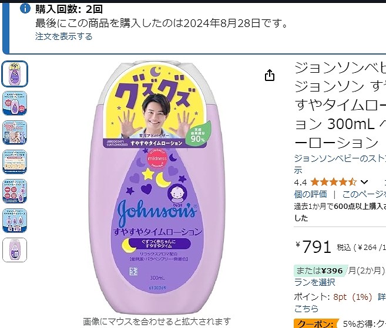Select the first product thumbnail with yellow label
The image size is (386, 328).
click(x=15, y=74)
